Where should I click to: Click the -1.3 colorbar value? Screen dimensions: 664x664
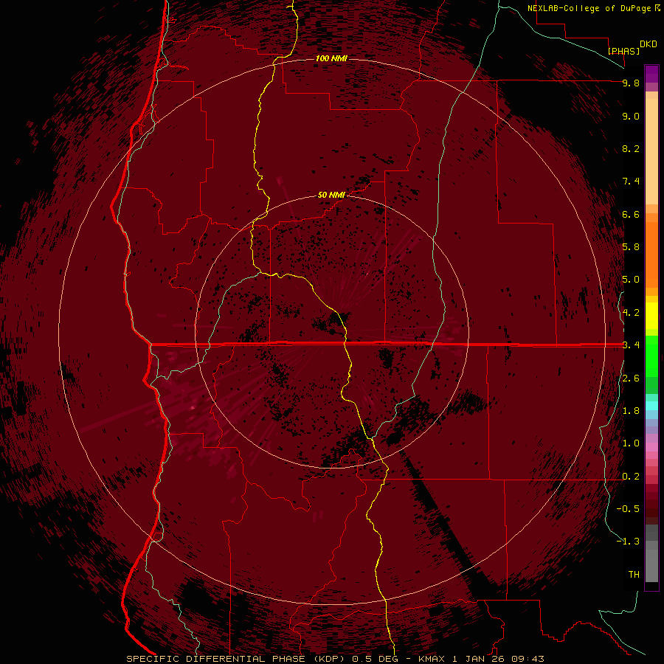click(x=628, y=542)
